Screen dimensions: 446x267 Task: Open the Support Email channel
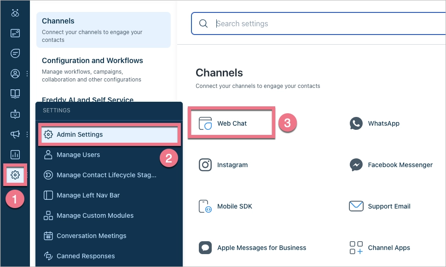355,206
